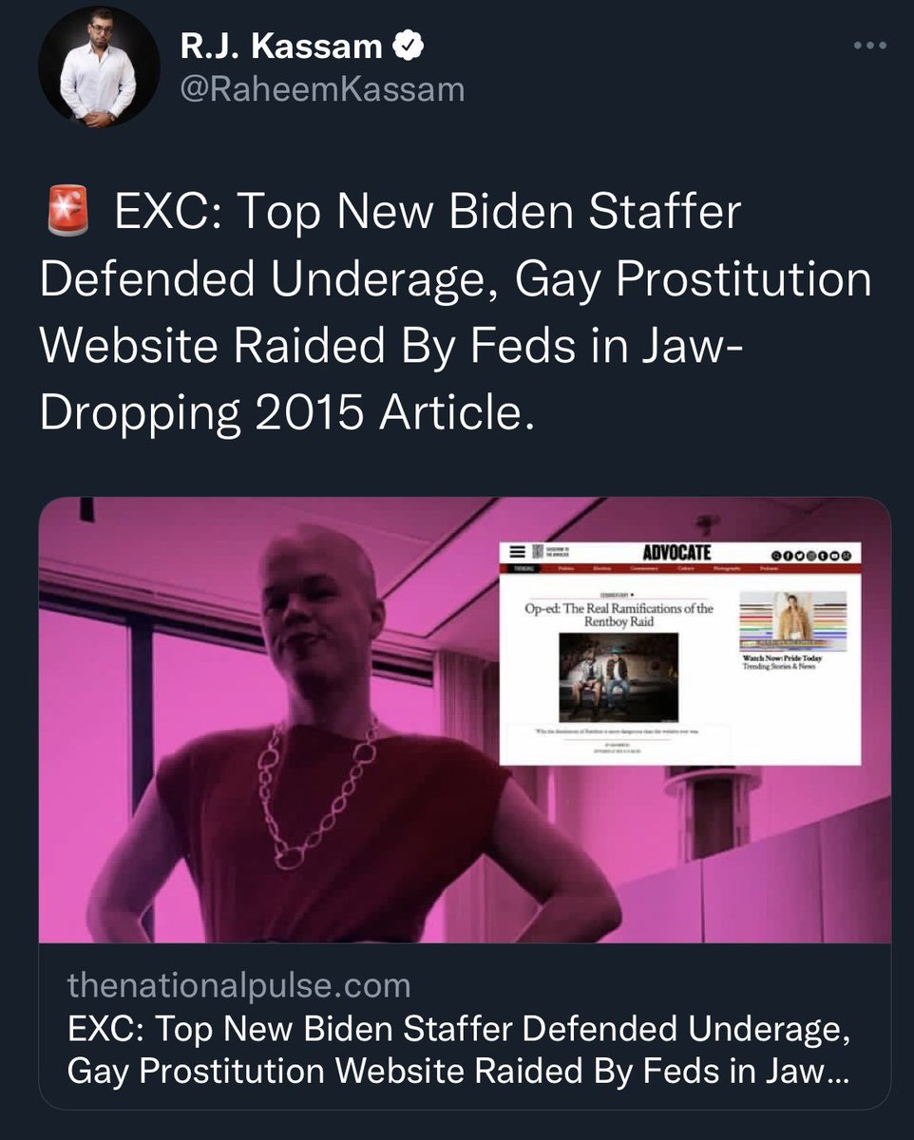Screen dimensions: 914x1140
Task: Click the Op-ed Rentboy Raid headline
Action: tap(619, 615)
